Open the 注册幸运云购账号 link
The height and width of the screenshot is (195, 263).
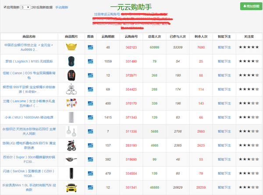click(107, 14)
